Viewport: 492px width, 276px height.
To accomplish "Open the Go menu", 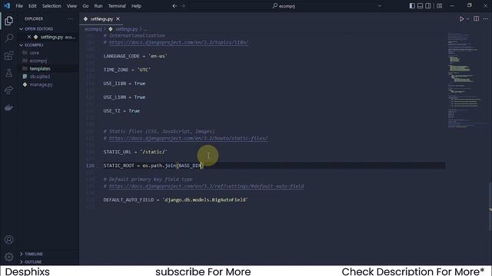I will click(85, 6).
